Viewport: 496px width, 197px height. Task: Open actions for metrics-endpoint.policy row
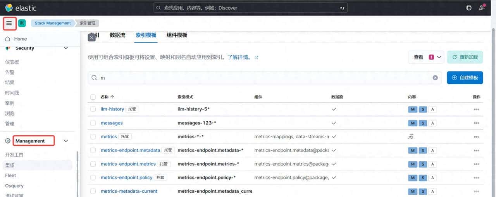point(476,178)
